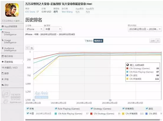Click the key icon beside 关键词 / ASO
163x121 pixels.
coord(3,68)
